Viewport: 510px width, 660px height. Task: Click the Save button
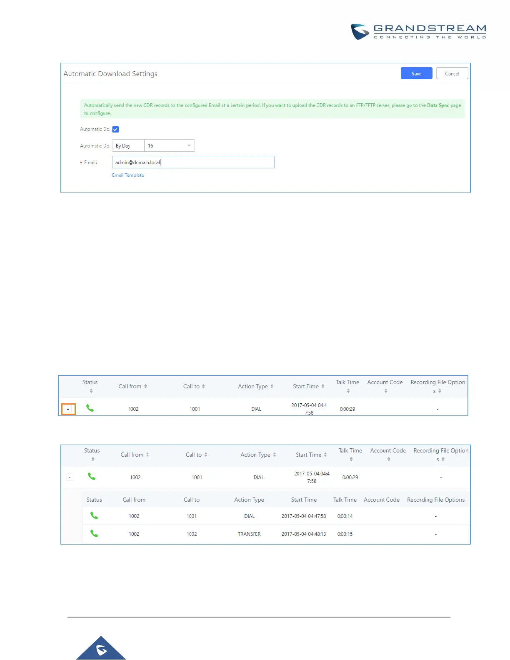416,73
